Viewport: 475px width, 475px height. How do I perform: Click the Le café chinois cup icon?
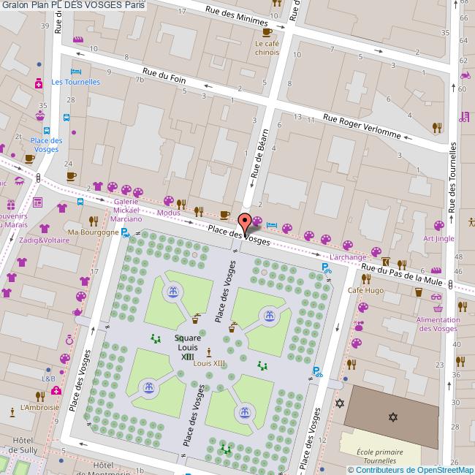tap(267, 31)
